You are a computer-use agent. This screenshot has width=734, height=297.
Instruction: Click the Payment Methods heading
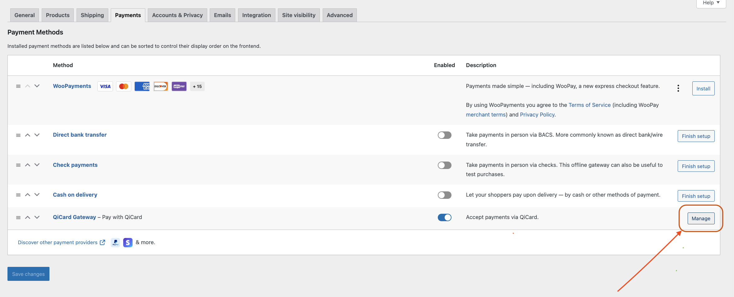[x=35, y=32]
